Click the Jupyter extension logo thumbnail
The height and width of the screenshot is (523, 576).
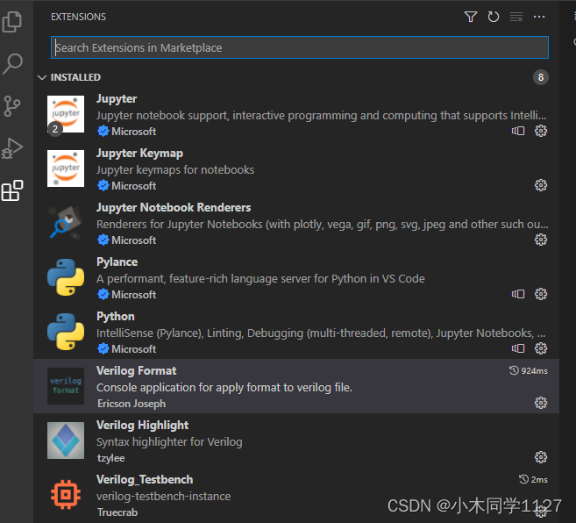[x=66, y=114]
